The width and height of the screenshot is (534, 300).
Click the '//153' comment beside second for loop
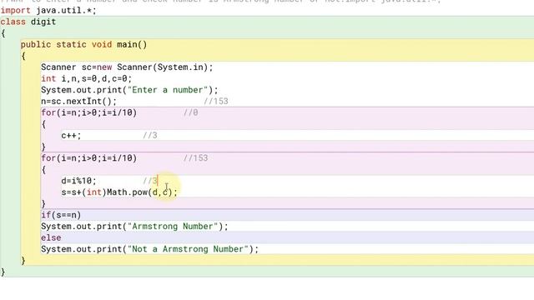pyautogui.click(x=196, y=158)
